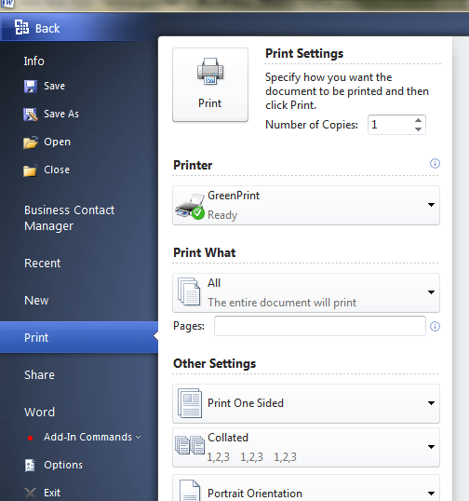
Task: Switch to the Share tab
Action: [40, 374]
